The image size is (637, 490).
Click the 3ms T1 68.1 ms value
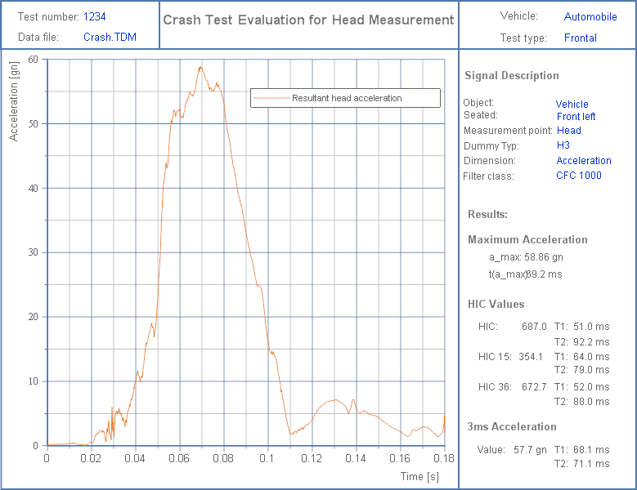pyautogui.click(x=591, y=450)
